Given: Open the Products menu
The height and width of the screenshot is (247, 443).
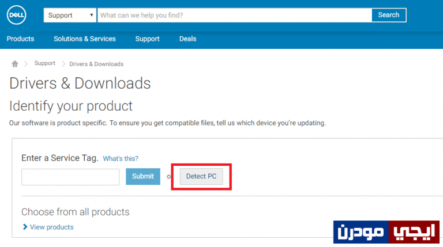Looking at the screenshot, I should [20, 39].
